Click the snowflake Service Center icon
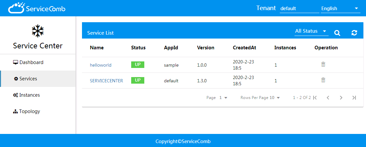Image resolution: width=366 pixels, height=147 pixels. point(38,31)
